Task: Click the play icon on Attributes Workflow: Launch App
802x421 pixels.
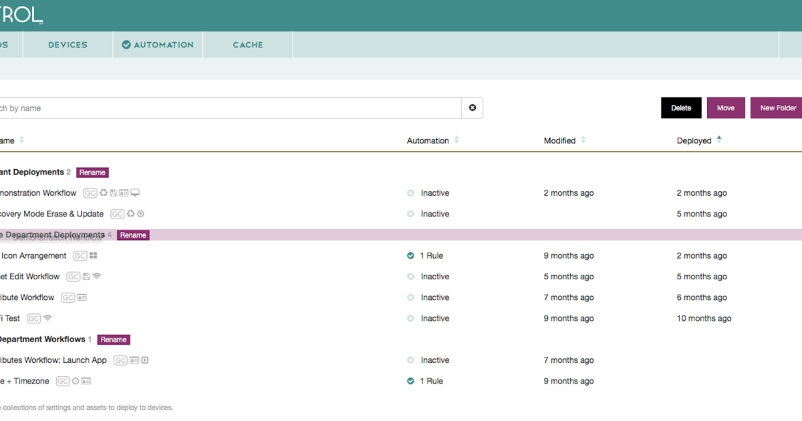Action: (x=144, y=360)
